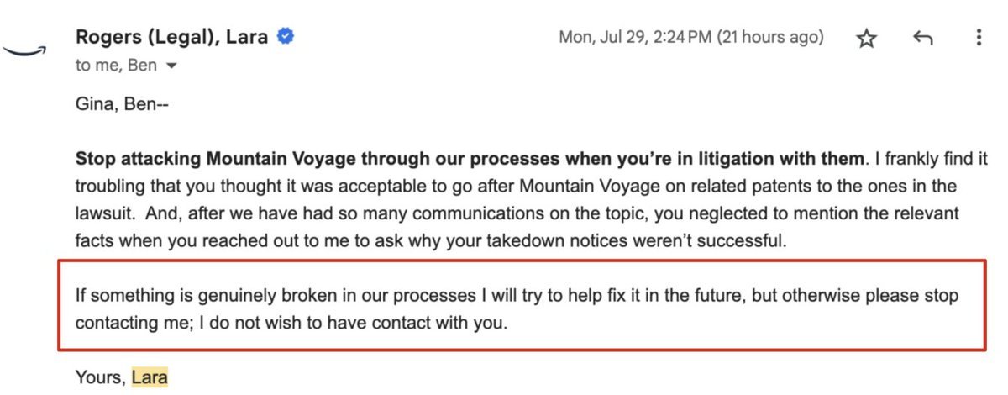Click the yellow highlighted "Lara" signature
Screen dimensions: 1008x395
[150, 377]
